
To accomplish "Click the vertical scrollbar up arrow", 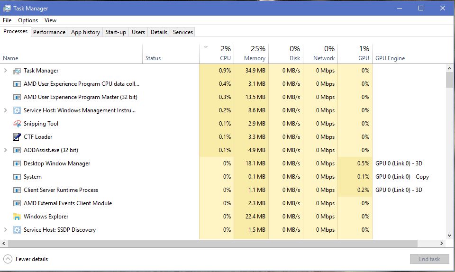I will [x=449, y=68].
